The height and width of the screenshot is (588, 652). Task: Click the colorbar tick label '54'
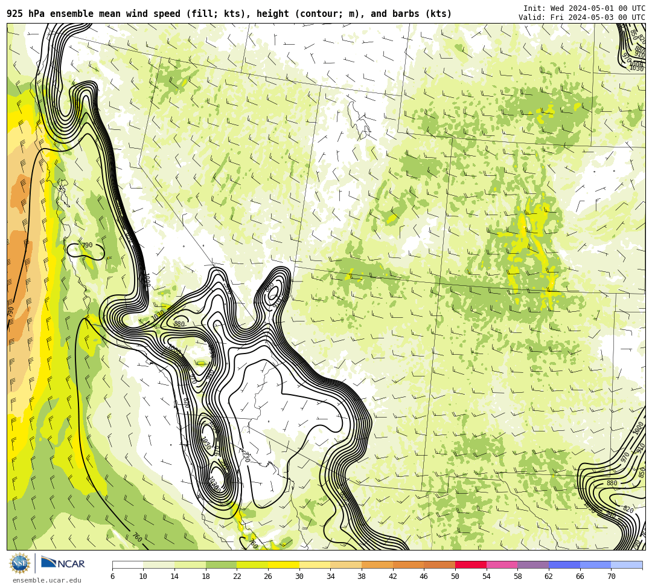tap(487, 577)
